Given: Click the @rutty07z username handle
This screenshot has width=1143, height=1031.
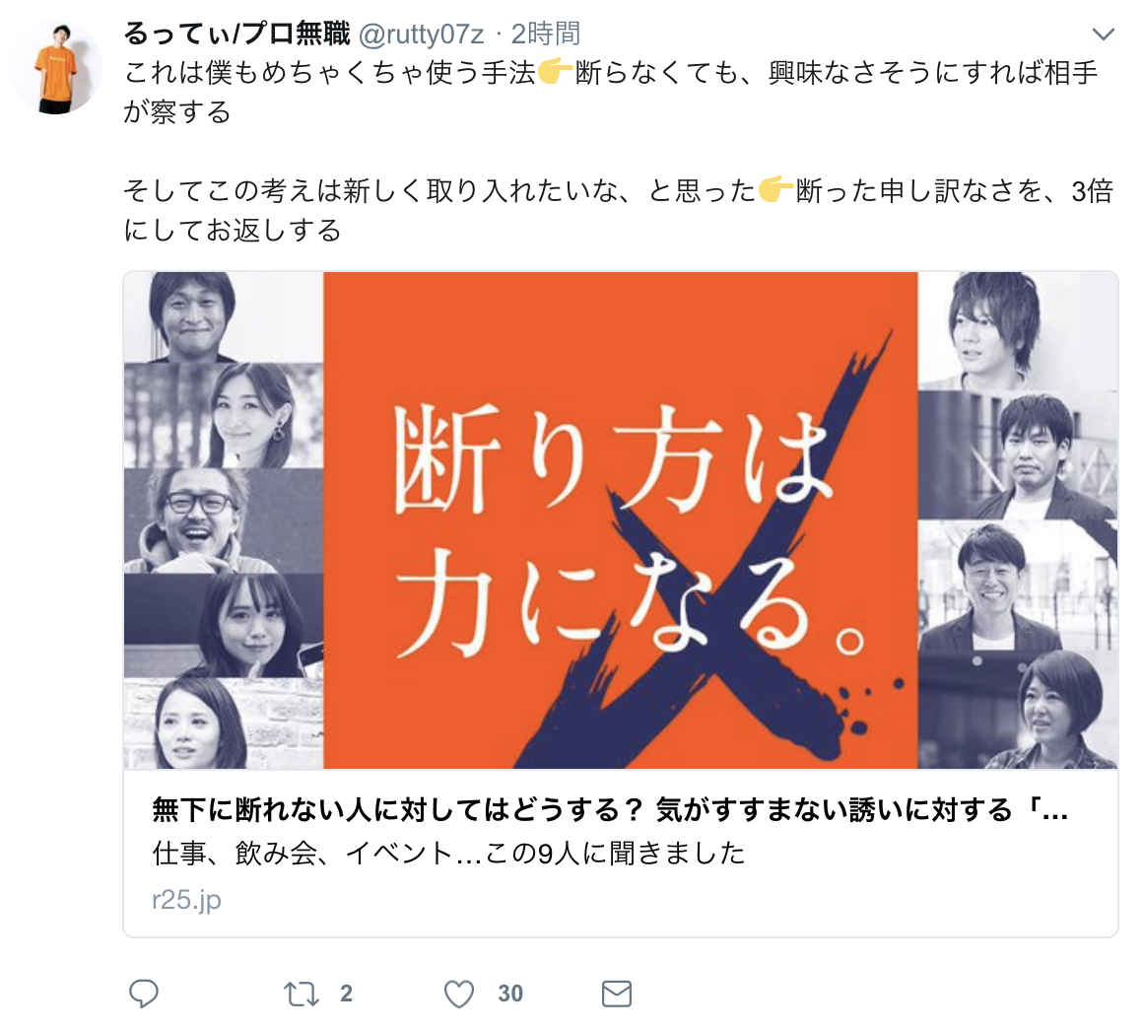Looking at the screenshot, I should pyautogui.click(x=421, y=34).
